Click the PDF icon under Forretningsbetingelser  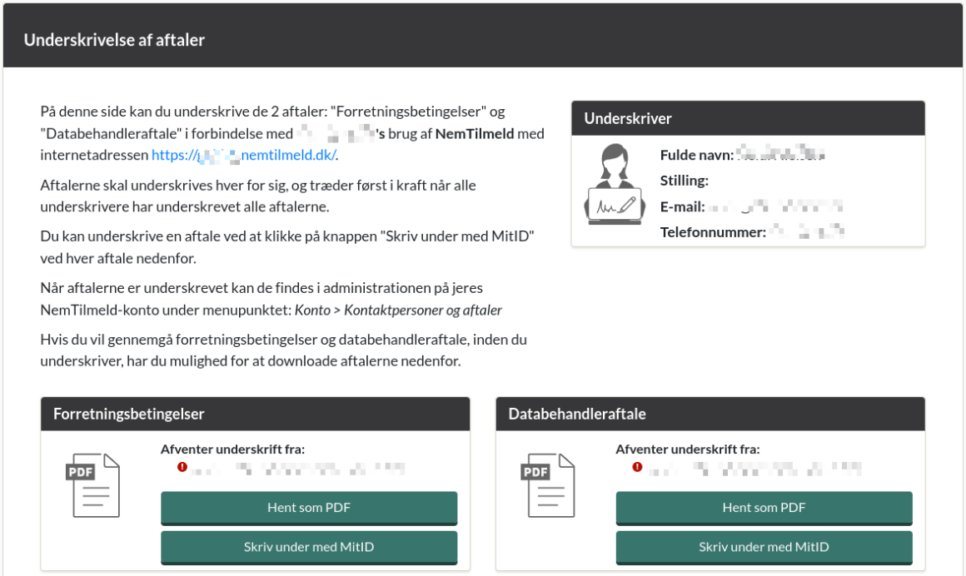(92, 485)
